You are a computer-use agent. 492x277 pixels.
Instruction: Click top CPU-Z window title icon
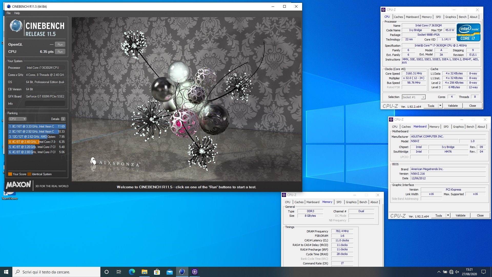[x=383, y=10]
